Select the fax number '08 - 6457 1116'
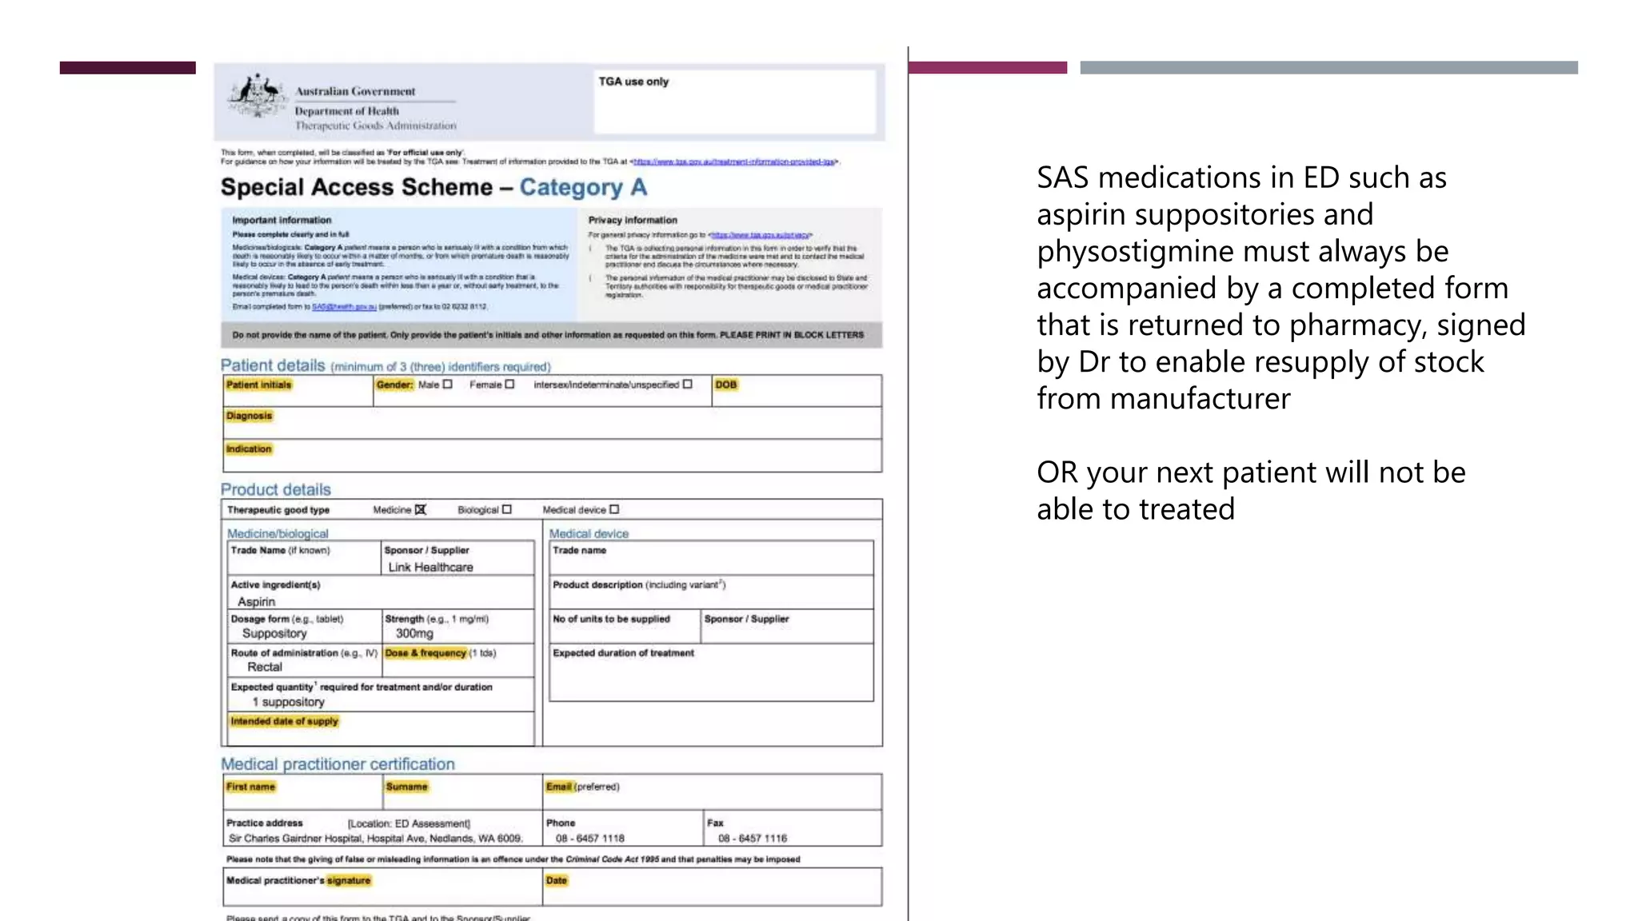The image size is (1638, 921). (753, 839)
